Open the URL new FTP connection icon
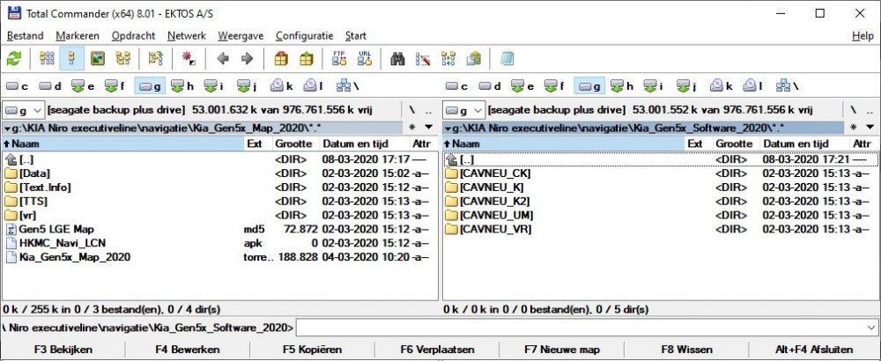Screen dimensions: 881x361 pyautogui.click(x=364, y=59)
